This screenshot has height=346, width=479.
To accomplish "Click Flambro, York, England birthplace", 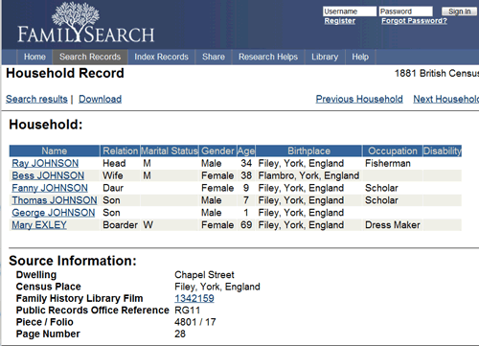I will 308,175.
